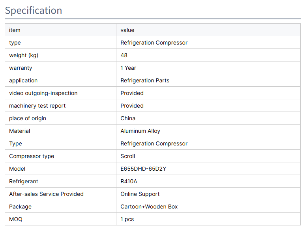Select the "Refrigeration Parts" value cell
Image resolution: width=307 pixels, height=229 pixels.
pyautogui.click(x=145, y=80)
